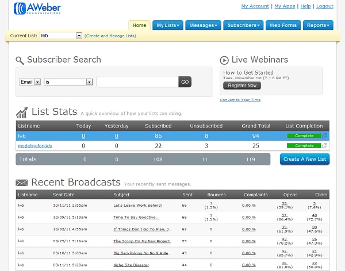Click the lwb row name in List Stats

(22, 136)
